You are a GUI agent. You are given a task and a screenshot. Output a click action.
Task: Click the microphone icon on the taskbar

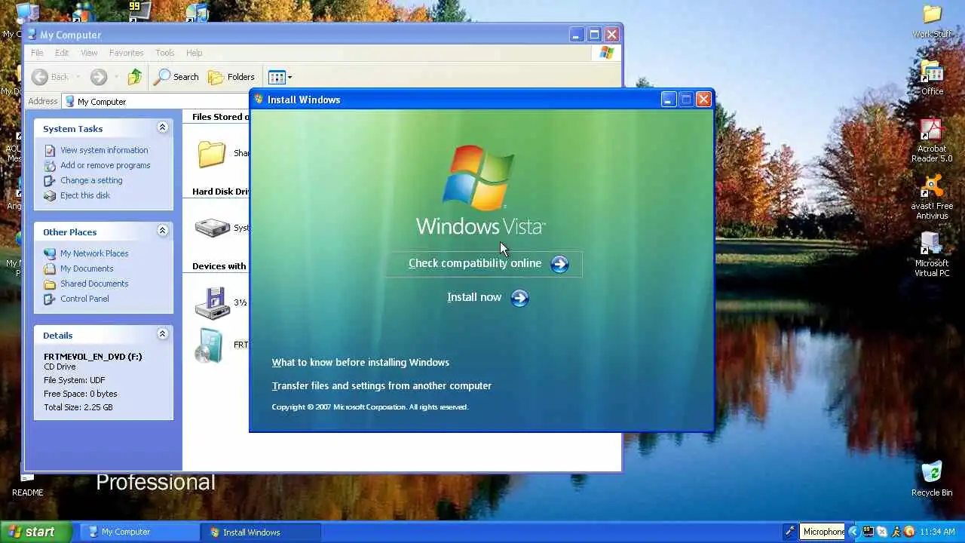(789, 532)
